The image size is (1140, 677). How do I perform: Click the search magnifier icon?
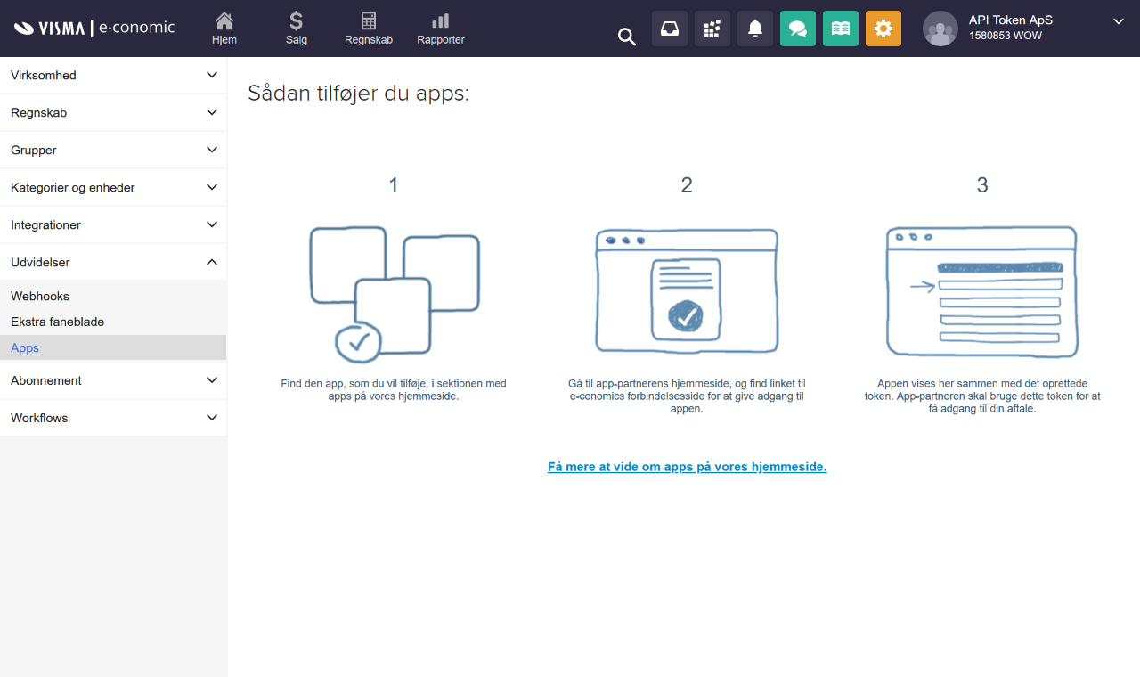click(x=626, y=37)
